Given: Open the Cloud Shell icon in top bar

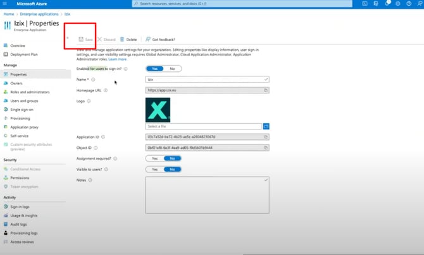Looking at the screenshot, I should pyautogui.click(x=365, y=4).
